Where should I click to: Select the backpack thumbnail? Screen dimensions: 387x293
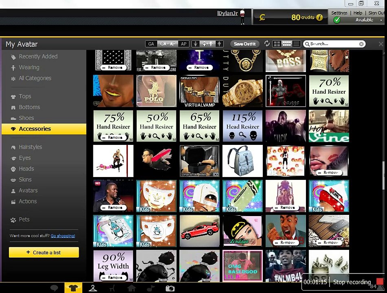click(242, 161)
